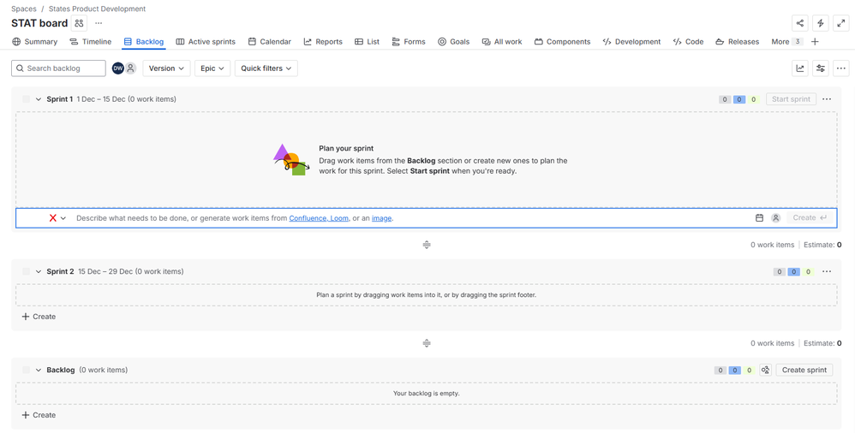This screenshot has height=433, width=855.
Task: Open Sprint 1 more actions ellipsis
Action: [x=827, y=99]
